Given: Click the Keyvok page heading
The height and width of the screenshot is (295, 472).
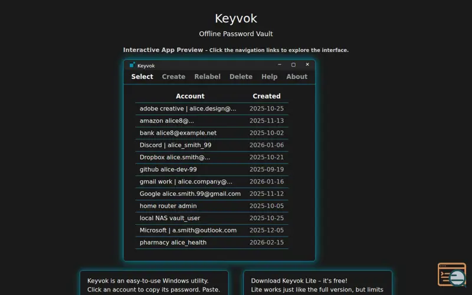Looking at the screenshot, I should click(235, 19).
